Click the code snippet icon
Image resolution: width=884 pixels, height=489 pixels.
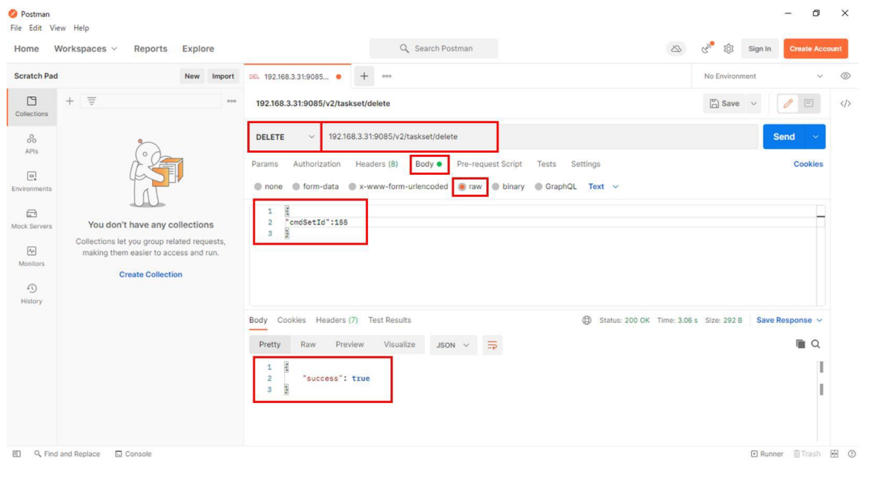pyautogui.click(x=845, y=104)
